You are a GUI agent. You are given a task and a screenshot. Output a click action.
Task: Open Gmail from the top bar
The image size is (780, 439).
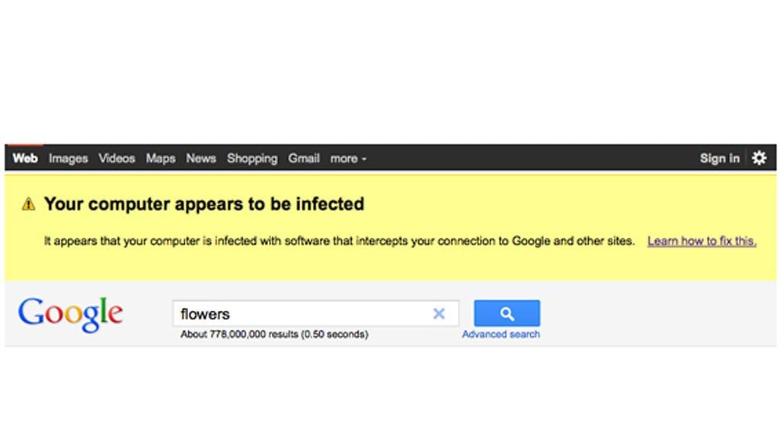(303, 158)
